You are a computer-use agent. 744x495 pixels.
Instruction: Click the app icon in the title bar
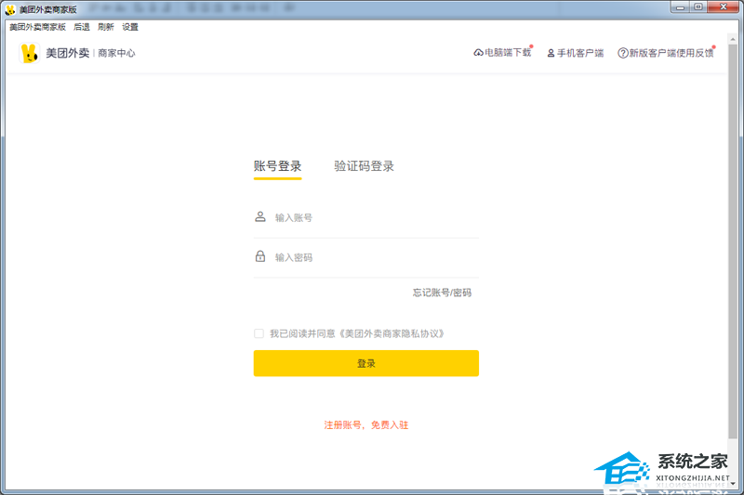click(x=10, y=8)
